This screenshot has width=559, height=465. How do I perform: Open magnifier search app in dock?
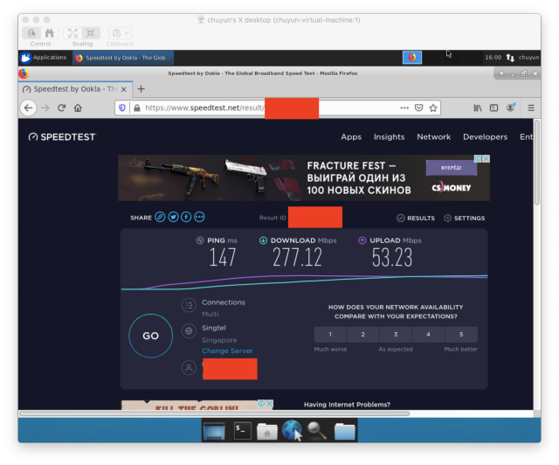[316, 431]
